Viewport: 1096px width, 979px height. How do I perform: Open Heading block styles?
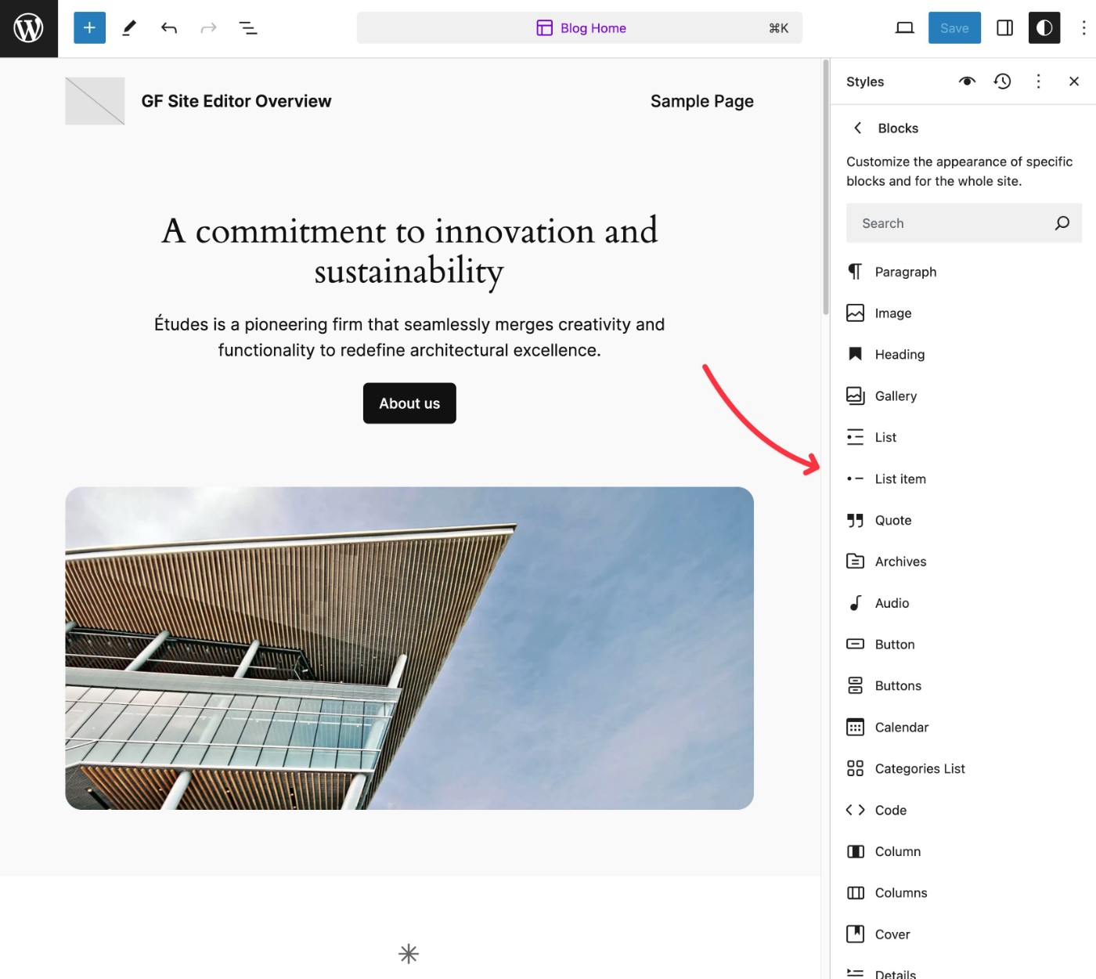pyautogui.click(x=964, y=355)
